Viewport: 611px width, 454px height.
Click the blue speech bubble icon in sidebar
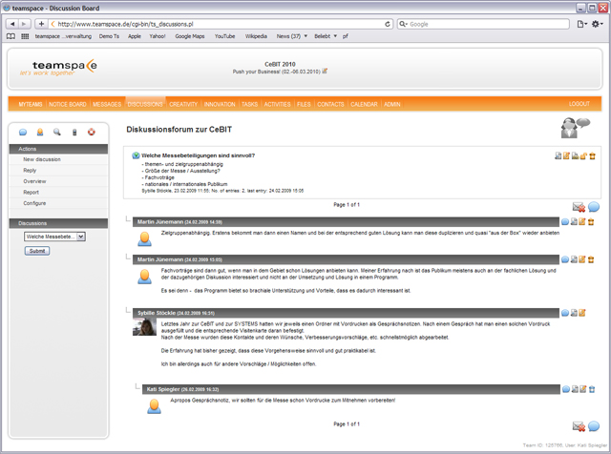[22, 132]
